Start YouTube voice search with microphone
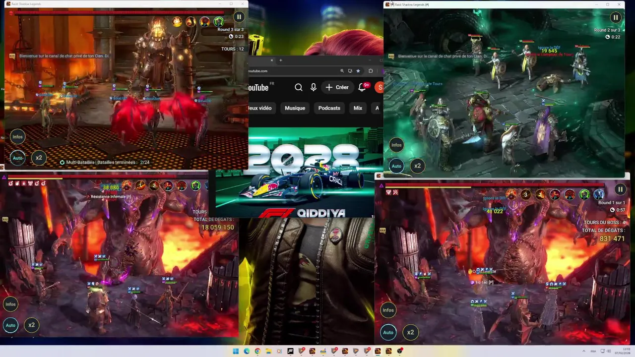The height and width of the screenshot is (357, 635). point(313,87)
